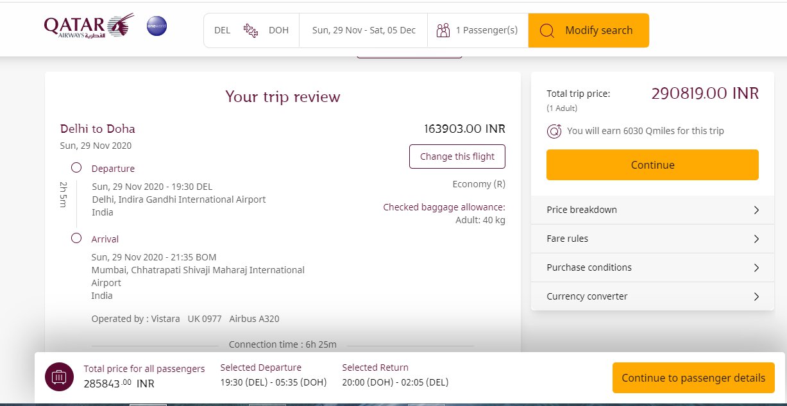Click the Your trip review heading
The width and height of the screenshot is (787, 406).
pyautogui.click(x=283, y=97)
